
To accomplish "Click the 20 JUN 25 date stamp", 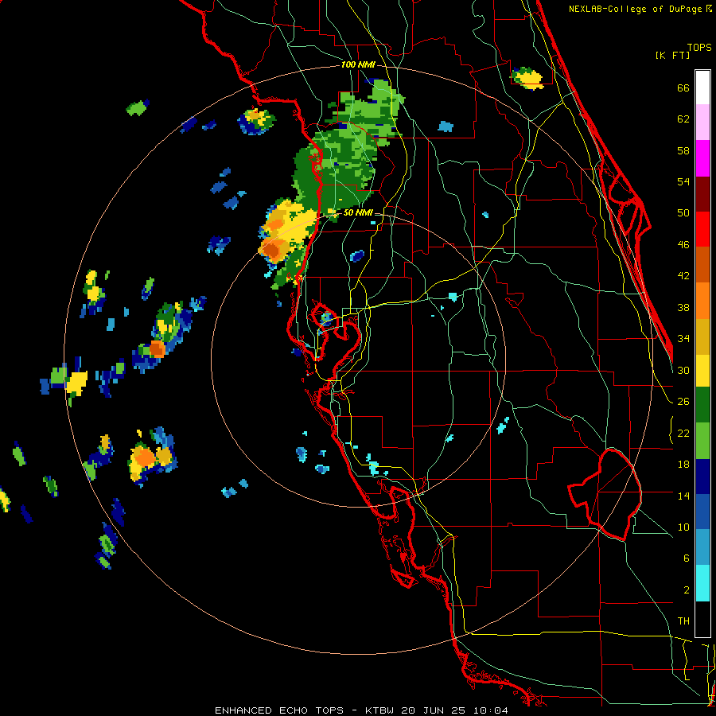I will (434, 710).
